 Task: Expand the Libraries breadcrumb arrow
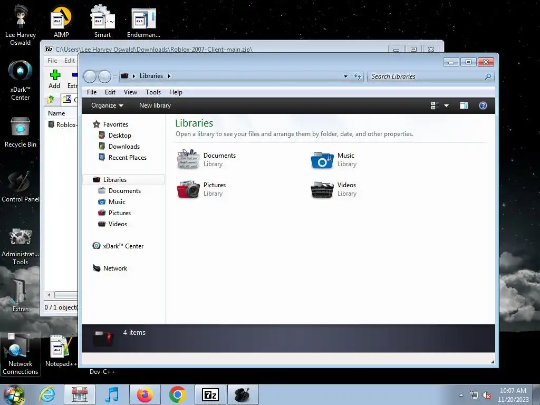pyautogui.click(x=169, y=76)
